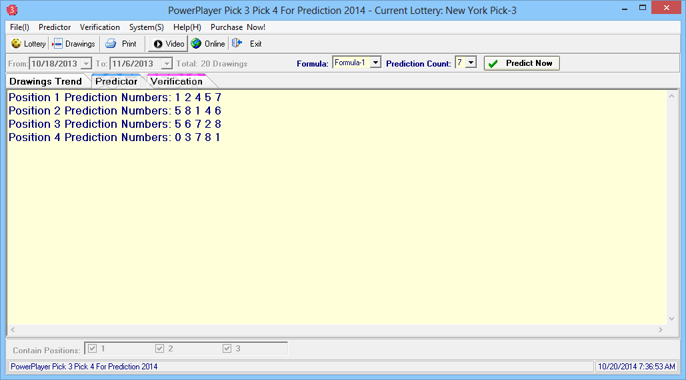Click Position 3 Prediction Numbers line
This screenshot has height=380, width=686.
pos(115,124)
